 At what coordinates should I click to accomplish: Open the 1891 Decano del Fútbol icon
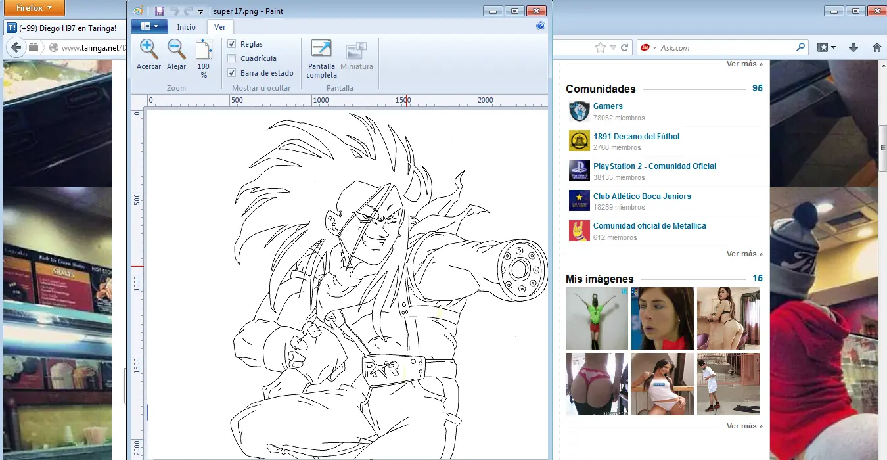click(x=580, y=141)
